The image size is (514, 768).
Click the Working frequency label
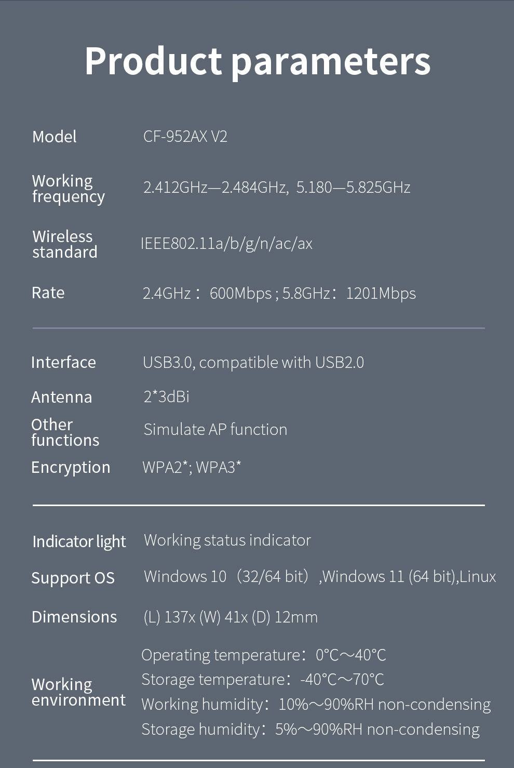(68, 189)
